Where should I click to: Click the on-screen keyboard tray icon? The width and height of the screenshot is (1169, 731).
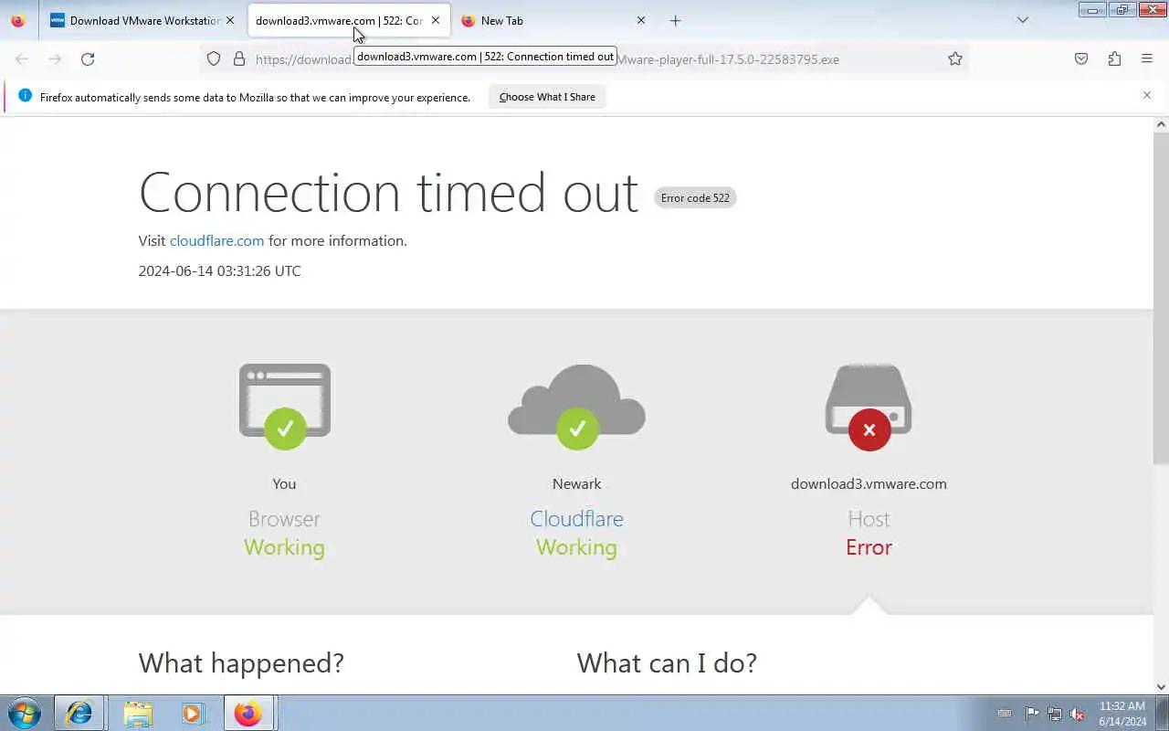click(x=1005, y=714)
